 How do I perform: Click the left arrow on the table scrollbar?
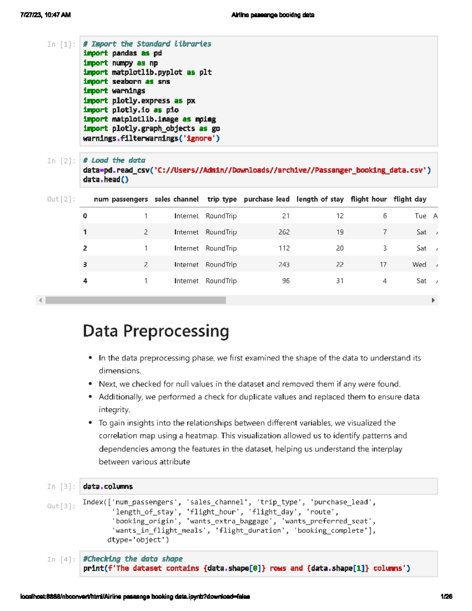[x=40, y=301]
